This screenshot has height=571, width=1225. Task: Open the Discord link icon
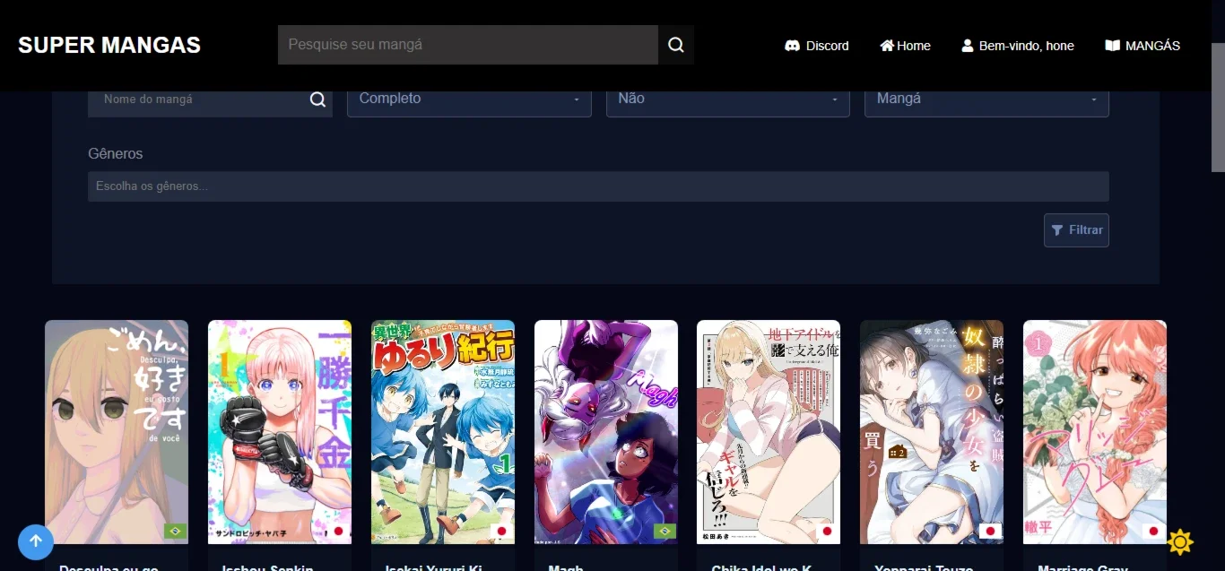click(x=792, y=46)
